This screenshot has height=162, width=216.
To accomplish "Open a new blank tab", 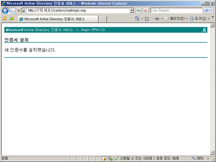I will click(103, 19).
